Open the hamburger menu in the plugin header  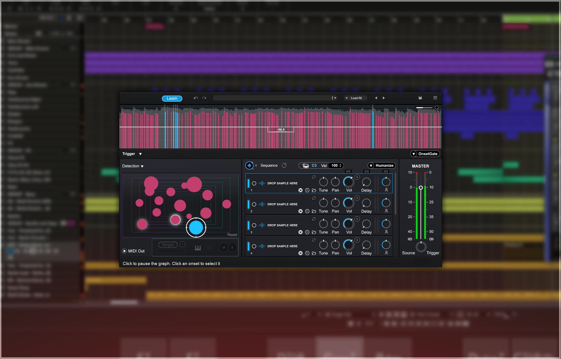click(x=435, y=98)
